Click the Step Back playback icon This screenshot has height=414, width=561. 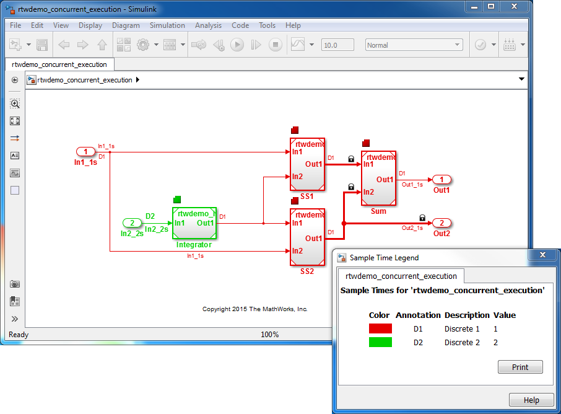point(219,45)
